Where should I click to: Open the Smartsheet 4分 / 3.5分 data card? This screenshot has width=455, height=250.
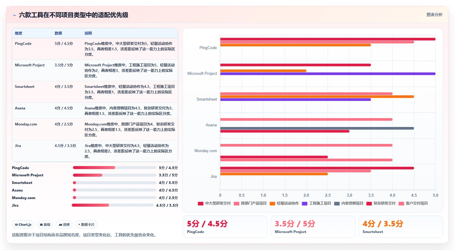[x=401, y=227]
